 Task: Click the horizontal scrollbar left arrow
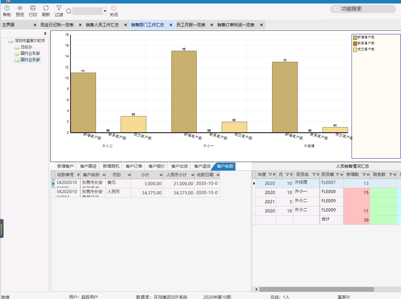tap(256, 289)
